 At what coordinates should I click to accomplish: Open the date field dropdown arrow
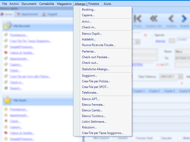[x=180, y=77]
